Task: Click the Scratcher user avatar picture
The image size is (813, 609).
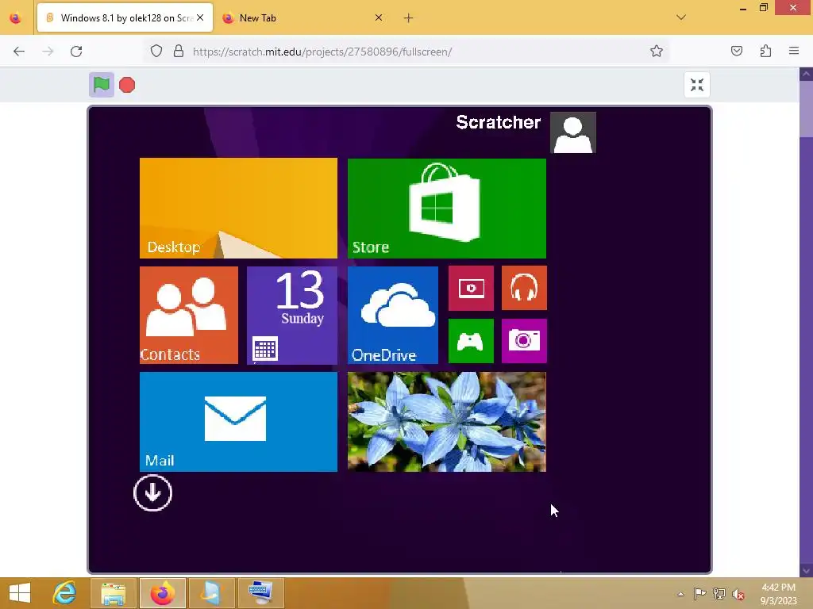Action: click(573, 132)
